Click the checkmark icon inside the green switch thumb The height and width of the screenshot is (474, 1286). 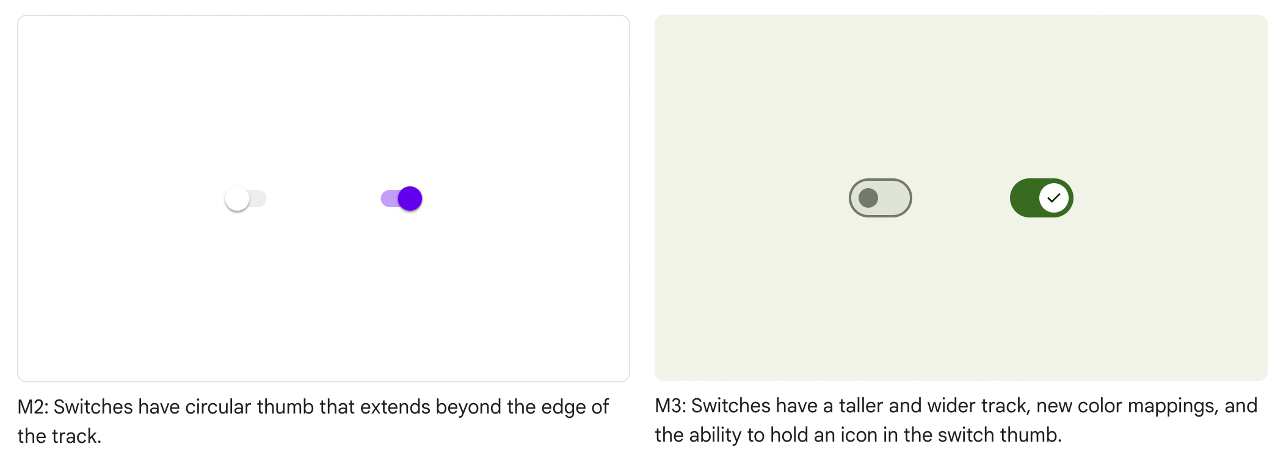(1053, 197)
